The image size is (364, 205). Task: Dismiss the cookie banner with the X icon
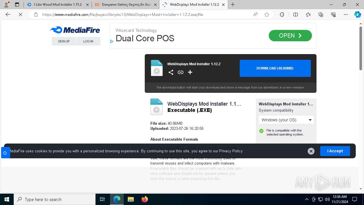(311, 151)
